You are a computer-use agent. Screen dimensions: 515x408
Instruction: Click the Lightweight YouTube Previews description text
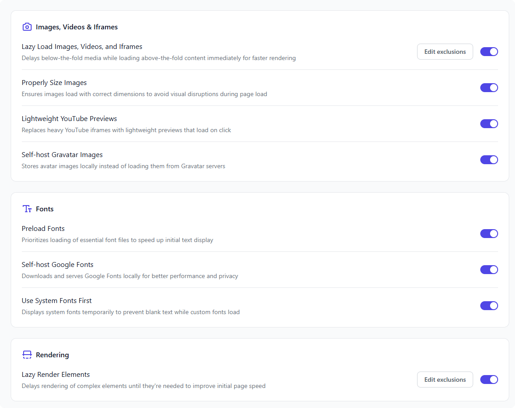click(x=126, y=130)
